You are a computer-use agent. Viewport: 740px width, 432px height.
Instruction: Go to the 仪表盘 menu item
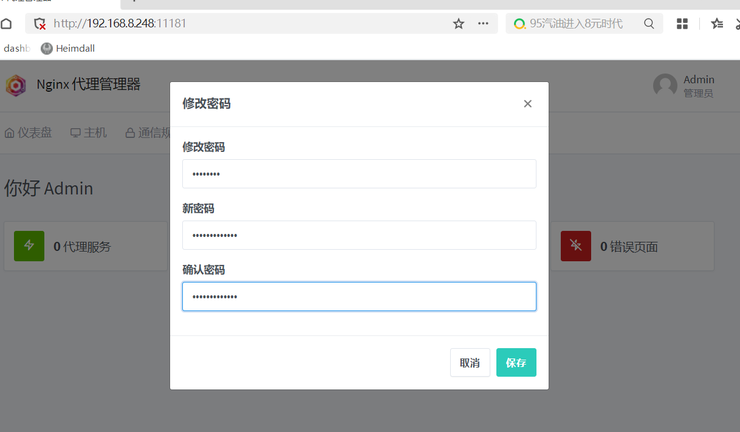click(x=29, y=132)
